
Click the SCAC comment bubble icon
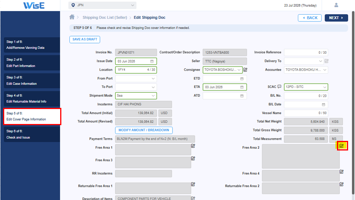[279, 87]
